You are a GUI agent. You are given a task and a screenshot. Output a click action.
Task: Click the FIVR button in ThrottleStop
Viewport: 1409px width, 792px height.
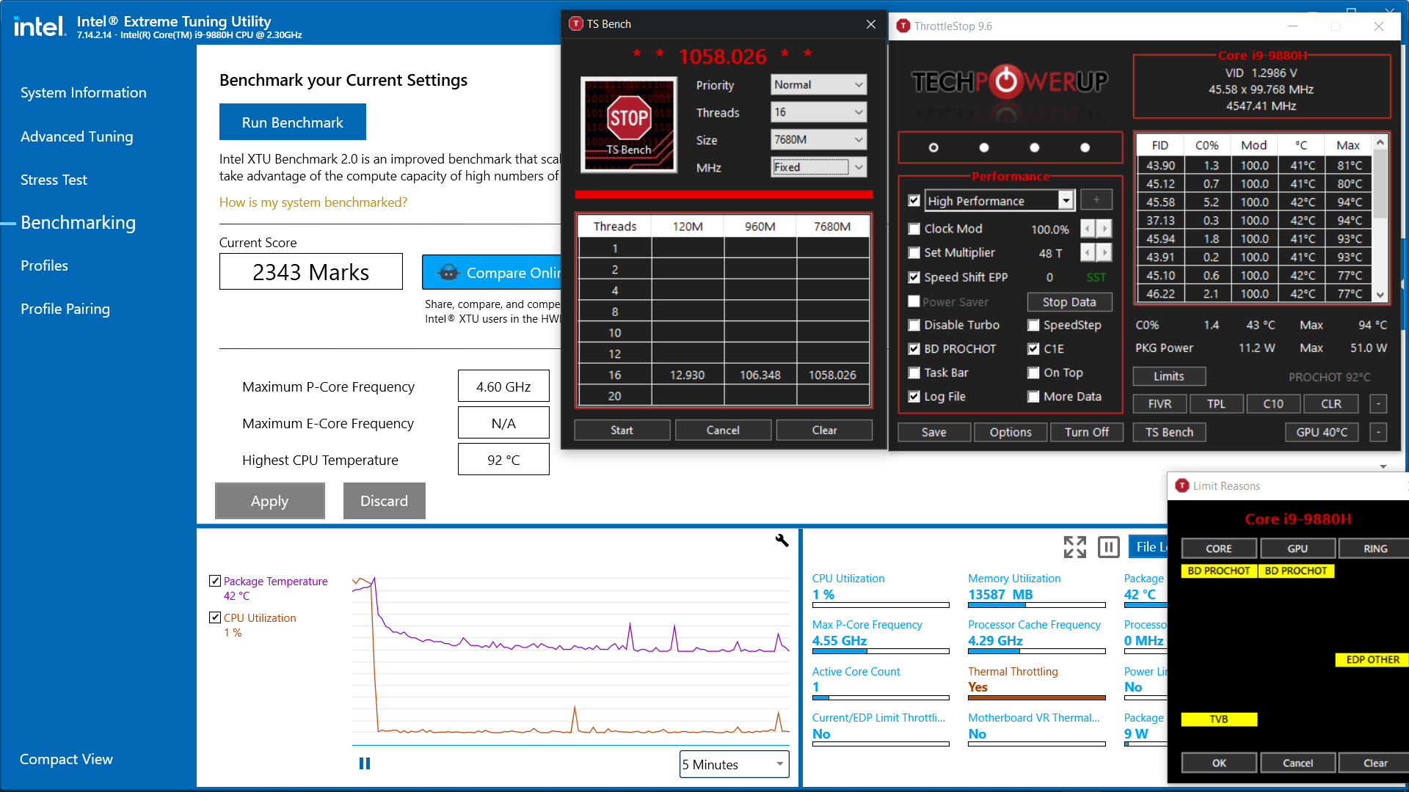pyautogui.click(x=1160, y=403)
